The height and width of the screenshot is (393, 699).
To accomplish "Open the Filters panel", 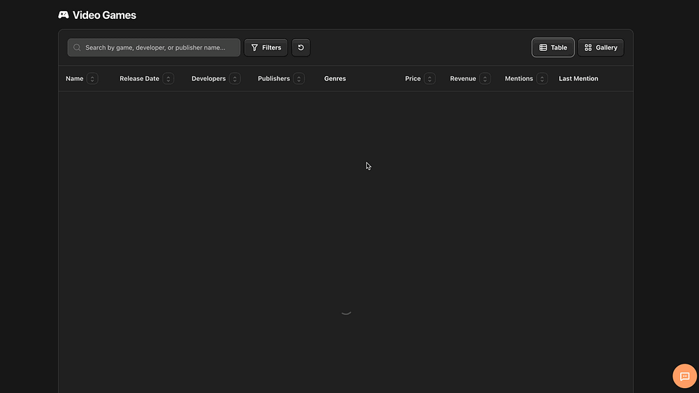I will point(266,47).
